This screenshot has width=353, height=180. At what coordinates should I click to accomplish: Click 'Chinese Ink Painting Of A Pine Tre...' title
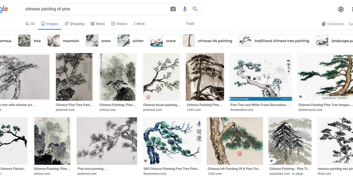[x=234, y=169]
